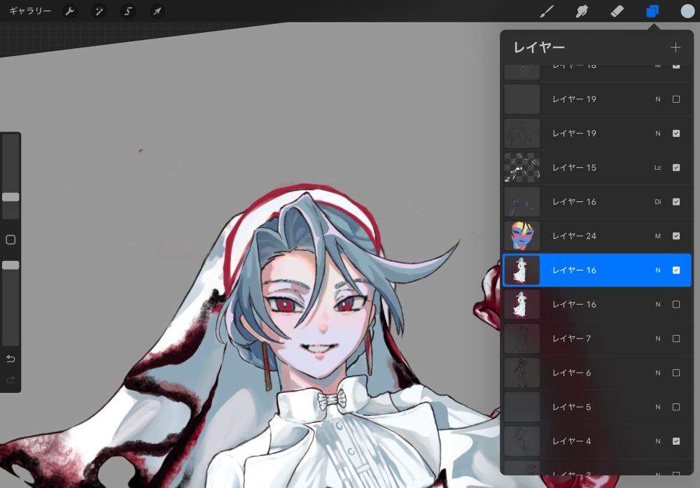This screenshot has width=700, height=488.
Task: Uncheck visibility of レイヤー 15
Action: [676, 167]
